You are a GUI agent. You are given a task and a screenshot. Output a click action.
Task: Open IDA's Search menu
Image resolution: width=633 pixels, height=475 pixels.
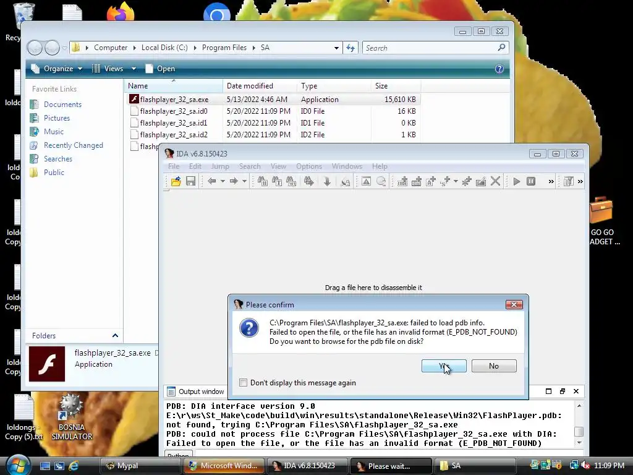click(x=250, y=166)
